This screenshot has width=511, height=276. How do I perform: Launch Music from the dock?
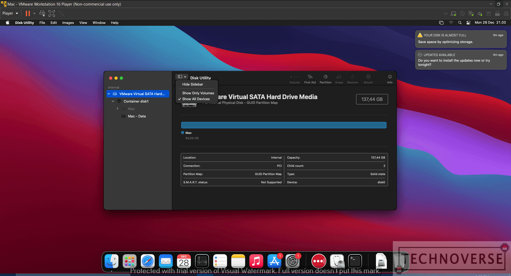pos(256,261)
